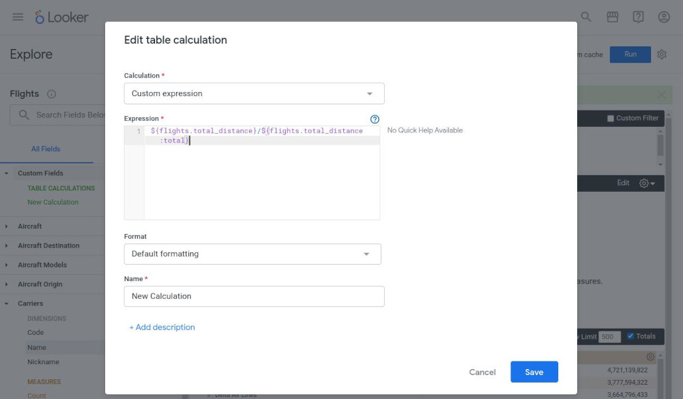Open the Calculation type dropdown
Image resolution: width=683 pixels, height=399 pixels.
(254, 93)
